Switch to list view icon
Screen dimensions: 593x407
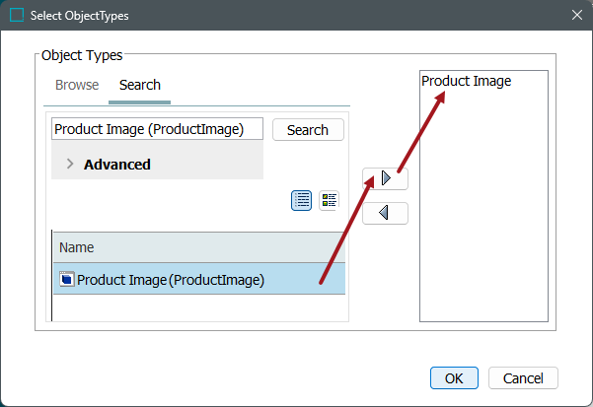(302, 200)
